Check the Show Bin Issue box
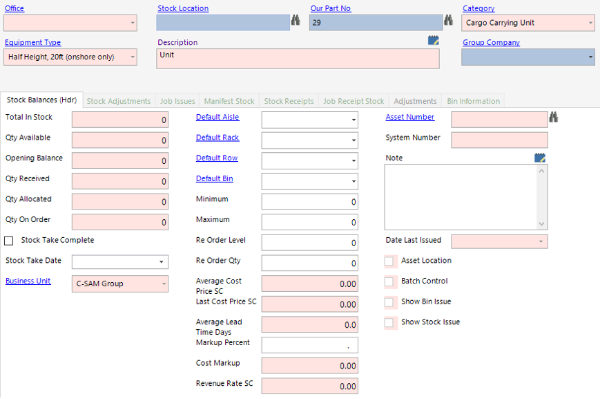This screenshot has width=600, height=399. point(390,302)
